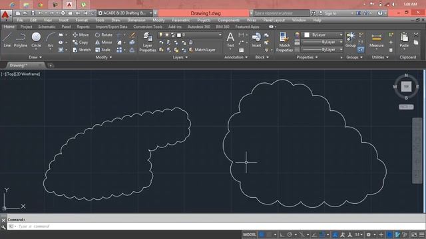Image resolution: width=426 pixels, height=239 pixels.
Task: Open the ByLayer linetype dropdown
Action: point(341,50)
